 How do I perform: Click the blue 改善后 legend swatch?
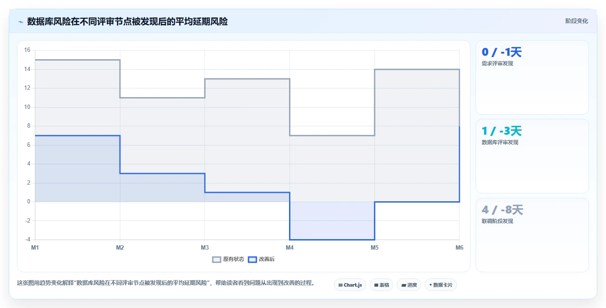[x=252, y=259]
